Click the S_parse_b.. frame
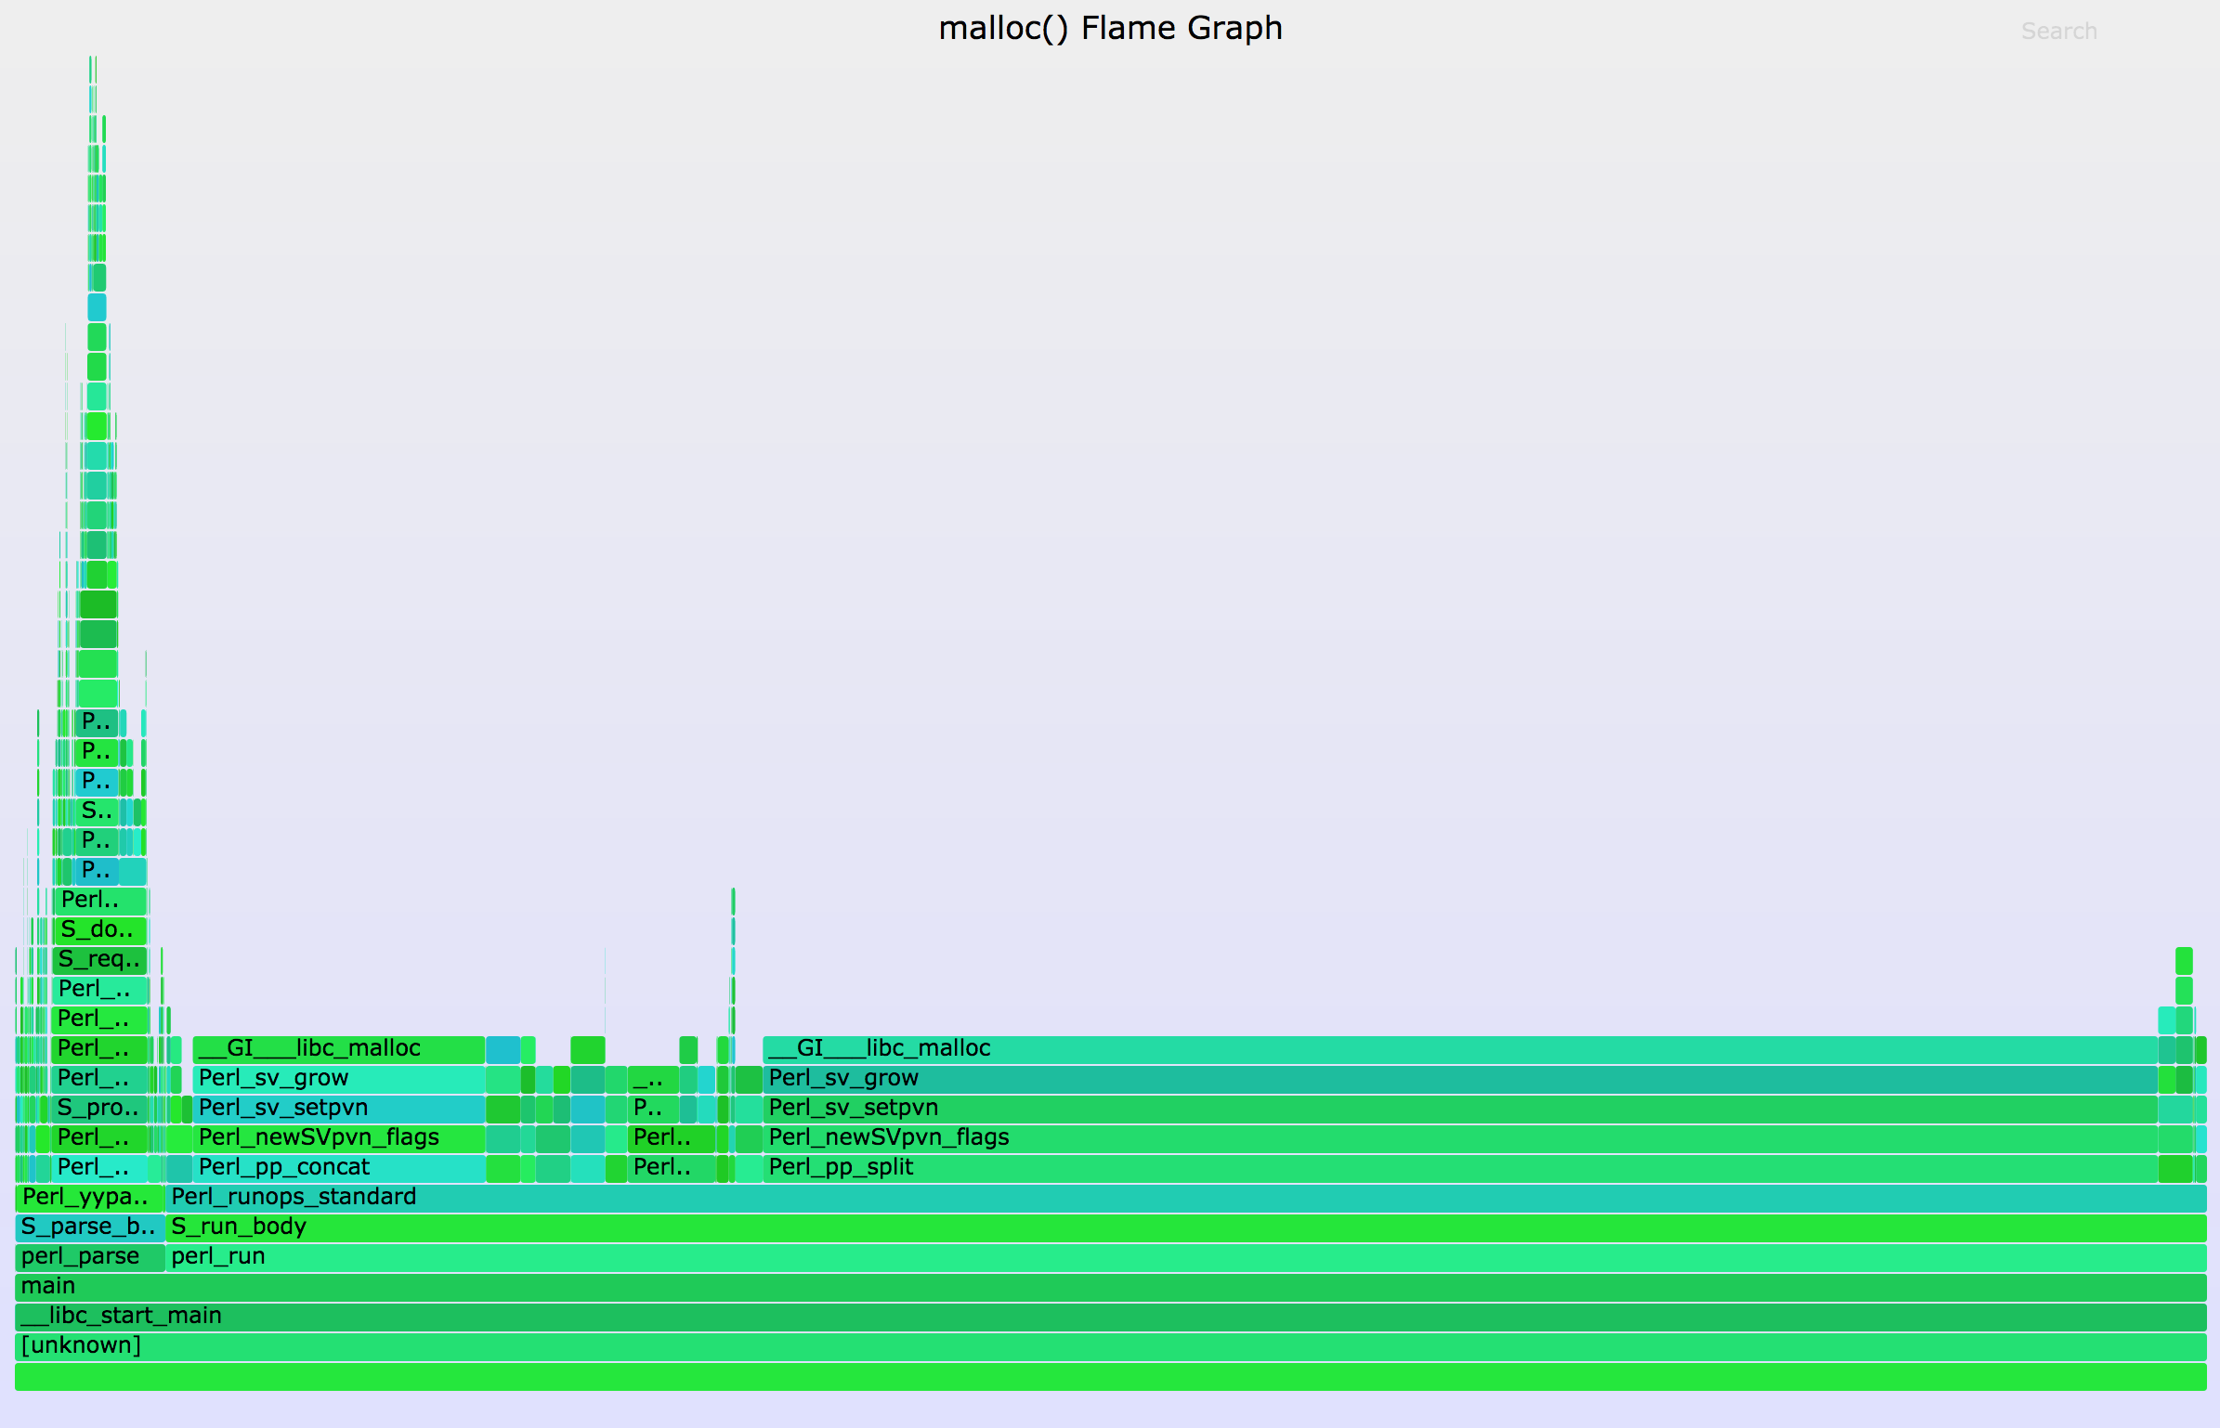Viewport: 2220px width, 1428px height. [x=89, y=1227]
